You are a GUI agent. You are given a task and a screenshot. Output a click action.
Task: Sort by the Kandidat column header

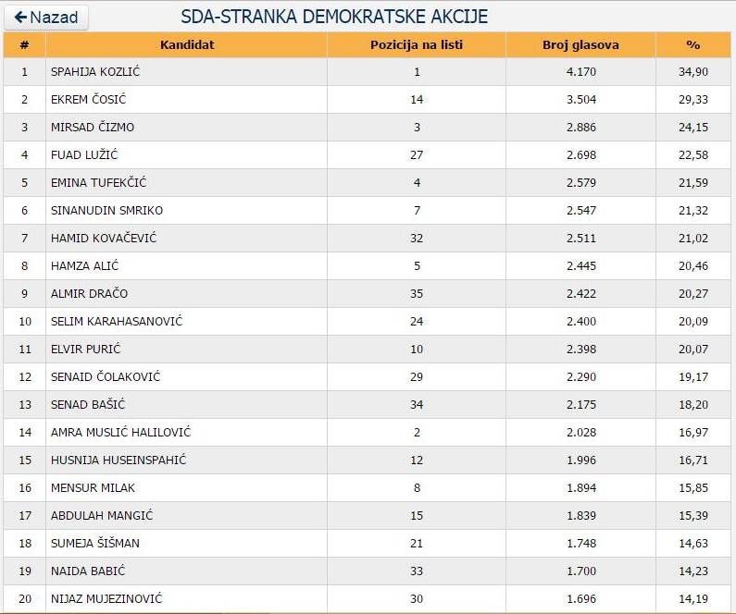coord(186,44)
